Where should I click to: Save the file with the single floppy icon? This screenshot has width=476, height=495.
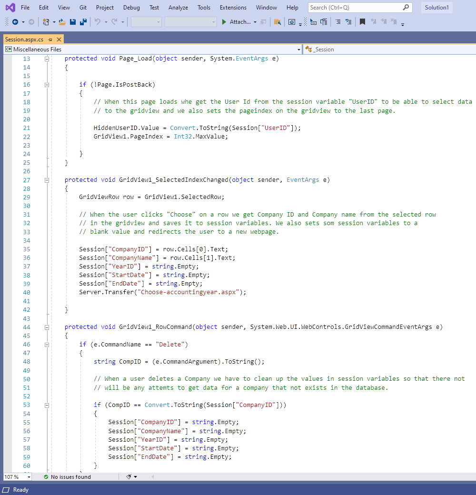click(73, 22)
